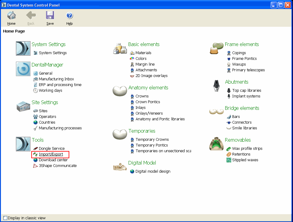
Task: Open the Temporary Crowns link
Action: click(x=152, y=140)
